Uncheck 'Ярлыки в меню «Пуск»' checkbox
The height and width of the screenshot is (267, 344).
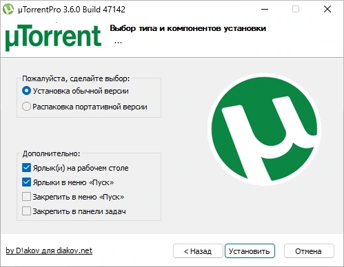[x=26, y=182]
